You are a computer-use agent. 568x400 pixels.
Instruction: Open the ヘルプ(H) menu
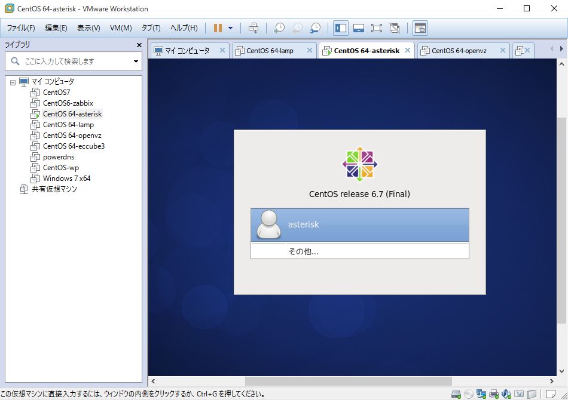184,28
